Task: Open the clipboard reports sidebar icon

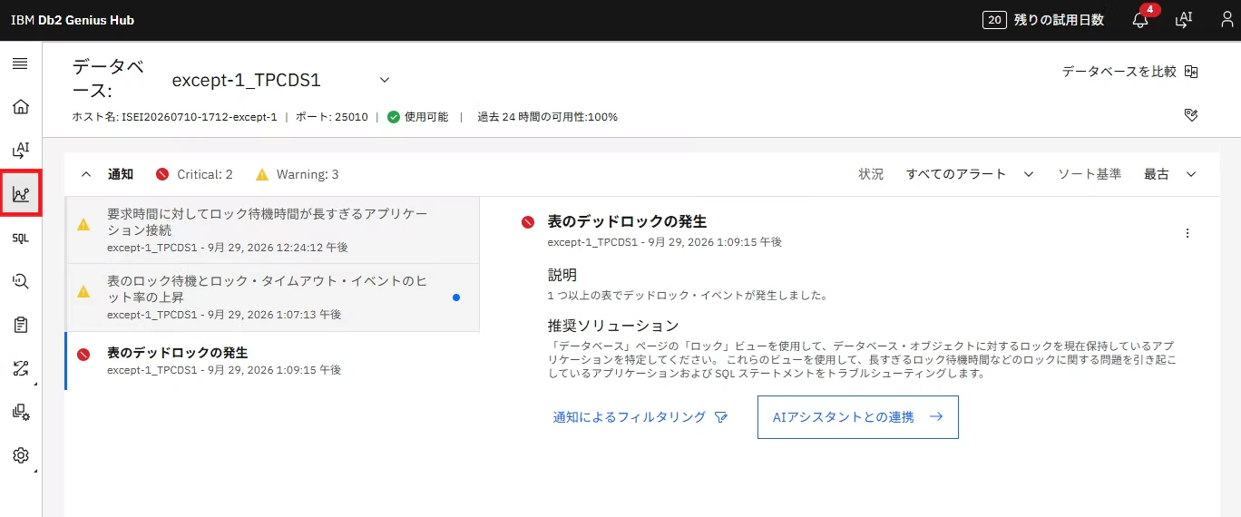Action: (x=20, y=325)
